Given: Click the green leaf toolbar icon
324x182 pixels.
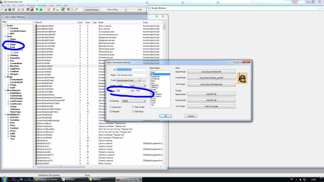Looking at the screenshot, I should click(63, 9).
